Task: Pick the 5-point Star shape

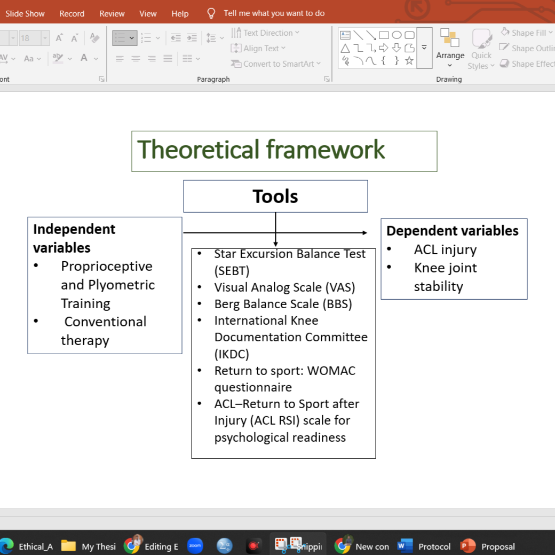Action: click(409, 61)
